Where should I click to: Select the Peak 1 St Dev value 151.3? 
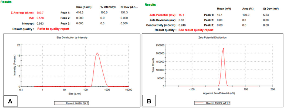[x=124, y=13]
